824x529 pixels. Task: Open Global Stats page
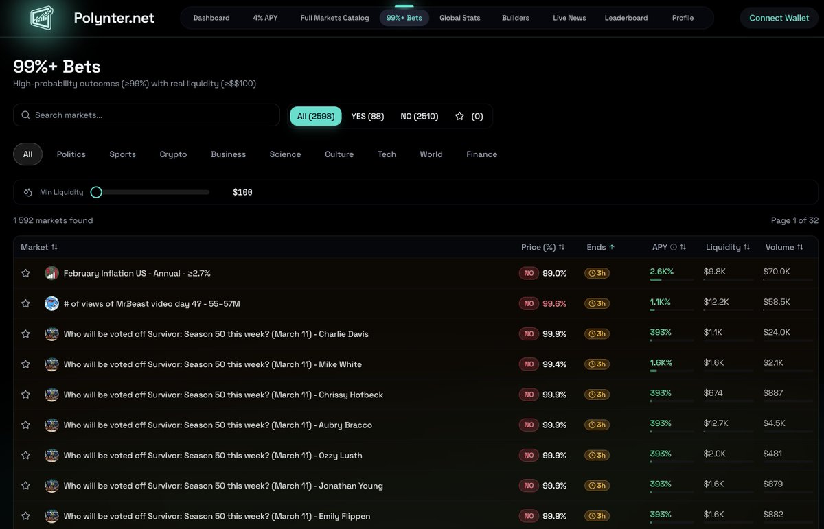(x=460, y=18)
